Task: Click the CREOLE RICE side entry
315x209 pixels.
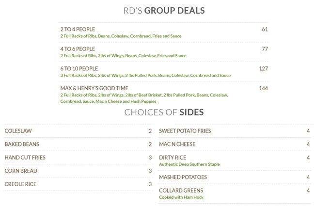Action: 20,184
